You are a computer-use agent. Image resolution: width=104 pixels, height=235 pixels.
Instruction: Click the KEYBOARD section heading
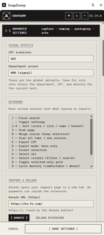[x=15, y=102]
